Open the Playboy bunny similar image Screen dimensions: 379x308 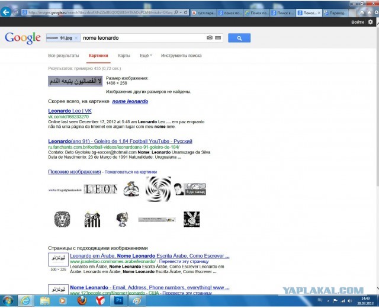192,220
